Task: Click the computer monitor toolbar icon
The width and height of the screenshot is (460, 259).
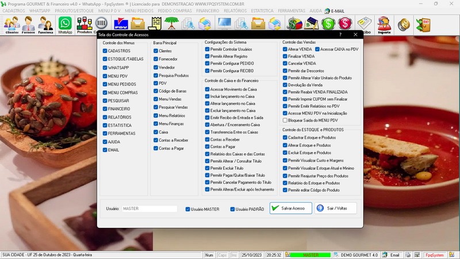Action: click(x=224, y=23)
